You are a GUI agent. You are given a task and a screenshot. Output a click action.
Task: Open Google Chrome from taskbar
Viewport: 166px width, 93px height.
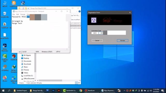81,91
